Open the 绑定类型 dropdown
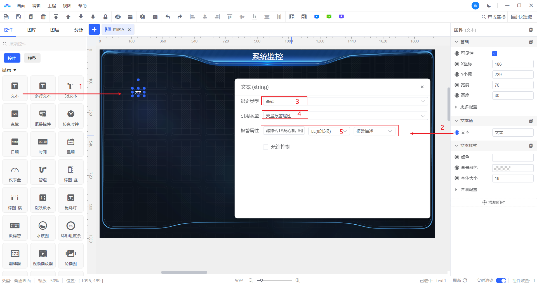This screenshot has height=285, width=537. pyautogui.click(x=345, y=101)
